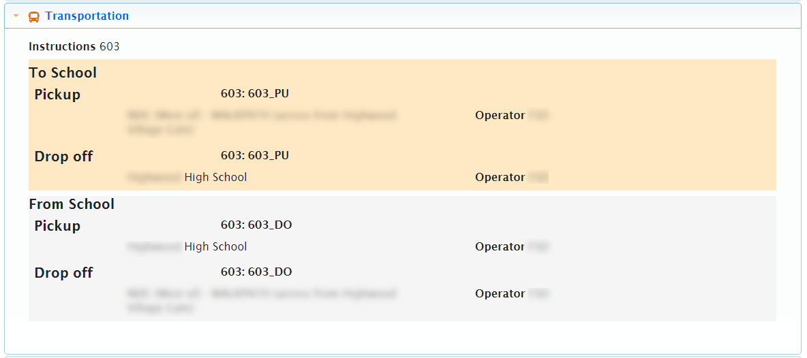Select the From School heading
The height and width of the screenshot is (358, 807).
(72, 204)
